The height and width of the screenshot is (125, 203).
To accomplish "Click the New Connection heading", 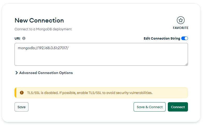I will pyautogui.click(x=39, y=20).
